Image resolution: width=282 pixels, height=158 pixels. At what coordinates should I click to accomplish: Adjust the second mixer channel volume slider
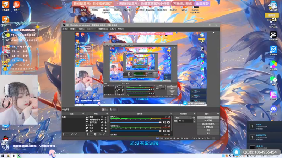pyautogui.click(x=136, y=131)
